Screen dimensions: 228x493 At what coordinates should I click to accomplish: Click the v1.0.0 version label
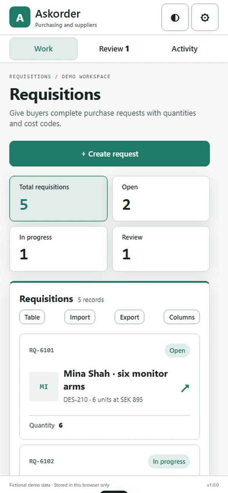(213, 485)
